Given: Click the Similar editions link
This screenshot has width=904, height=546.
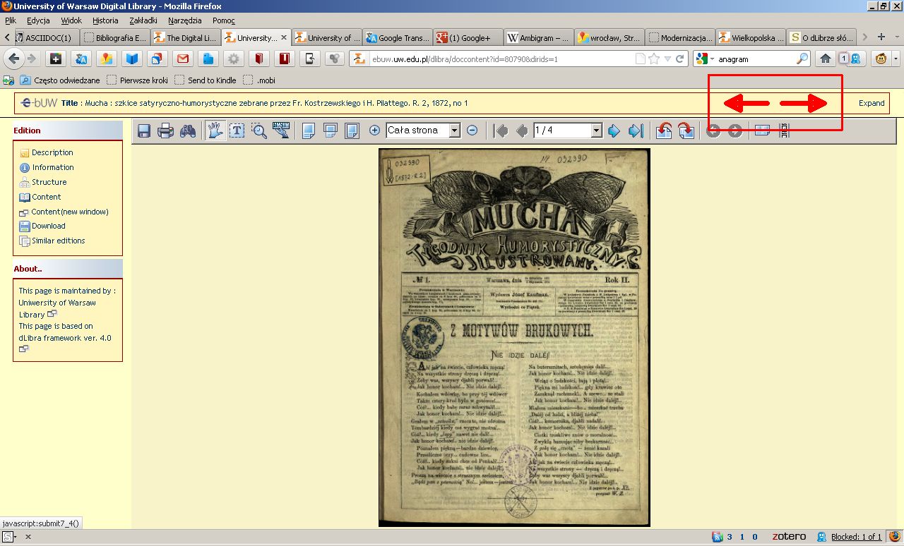Looking at the screenshot, I should 58,241.
